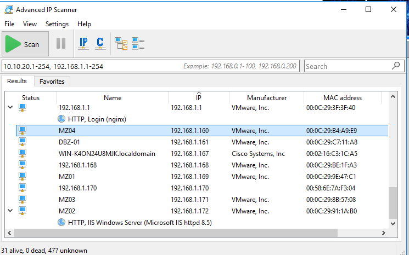Click computer icon of MZ02 row
Screen dimensions: 409x255
(23, 211)
